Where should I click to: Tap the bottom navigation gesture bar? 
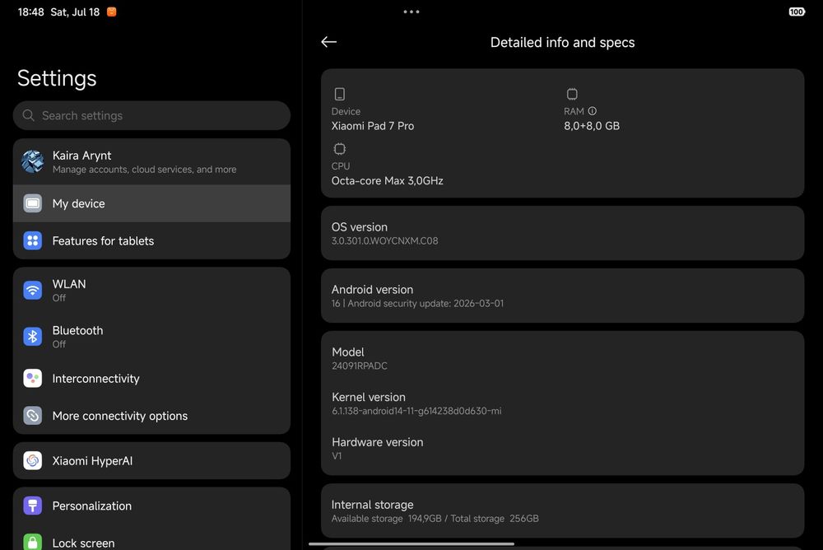click(411, 543)
